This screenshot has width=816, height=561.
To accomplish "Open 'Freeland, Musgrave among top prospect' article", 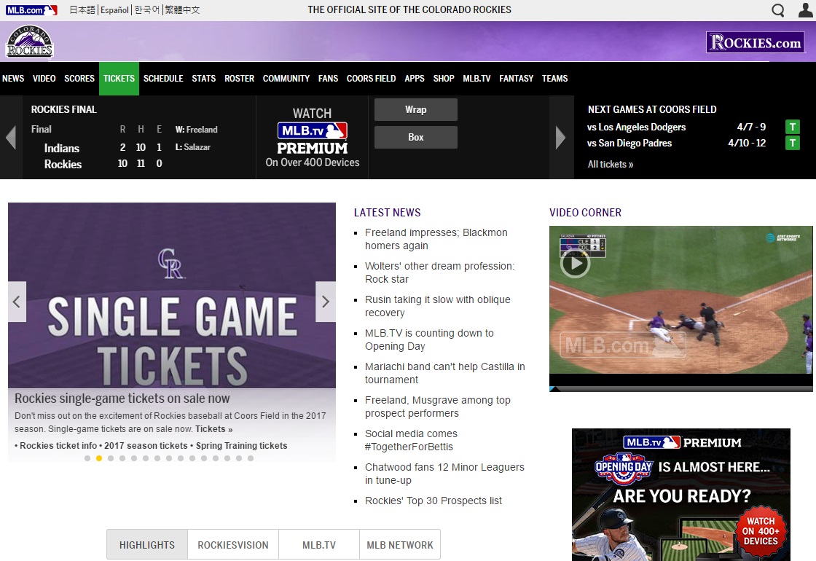I will 438,407.
